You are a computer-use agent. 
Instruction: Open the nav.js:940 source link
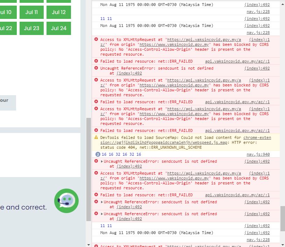pos(258,154)
